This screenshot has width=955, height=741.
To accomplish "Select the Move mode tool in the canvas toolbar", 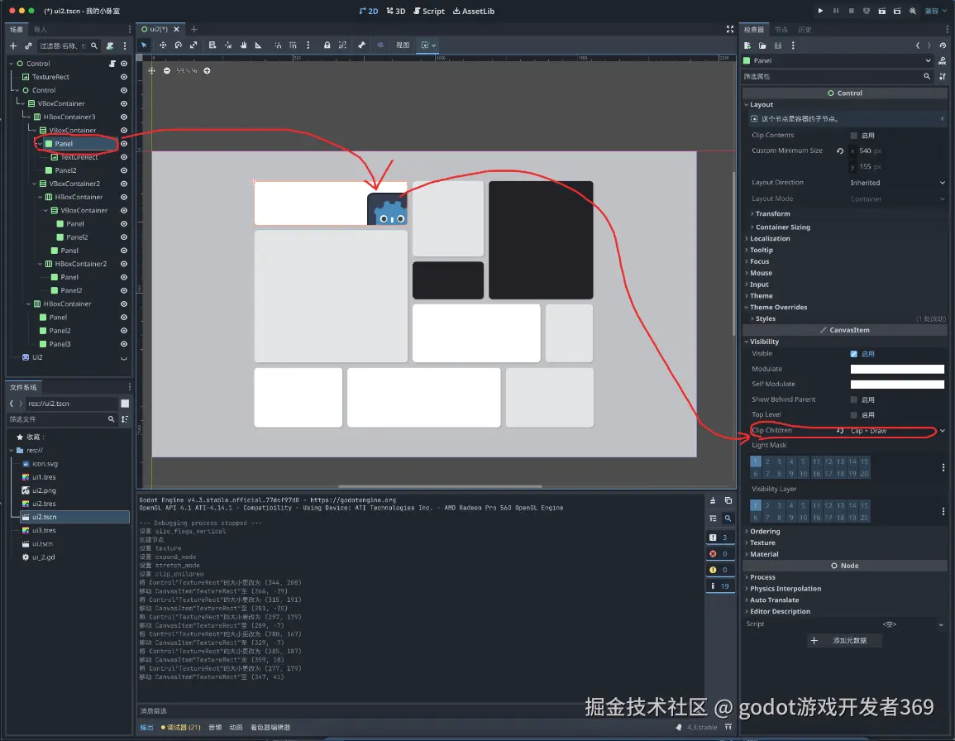I will 162,45.
